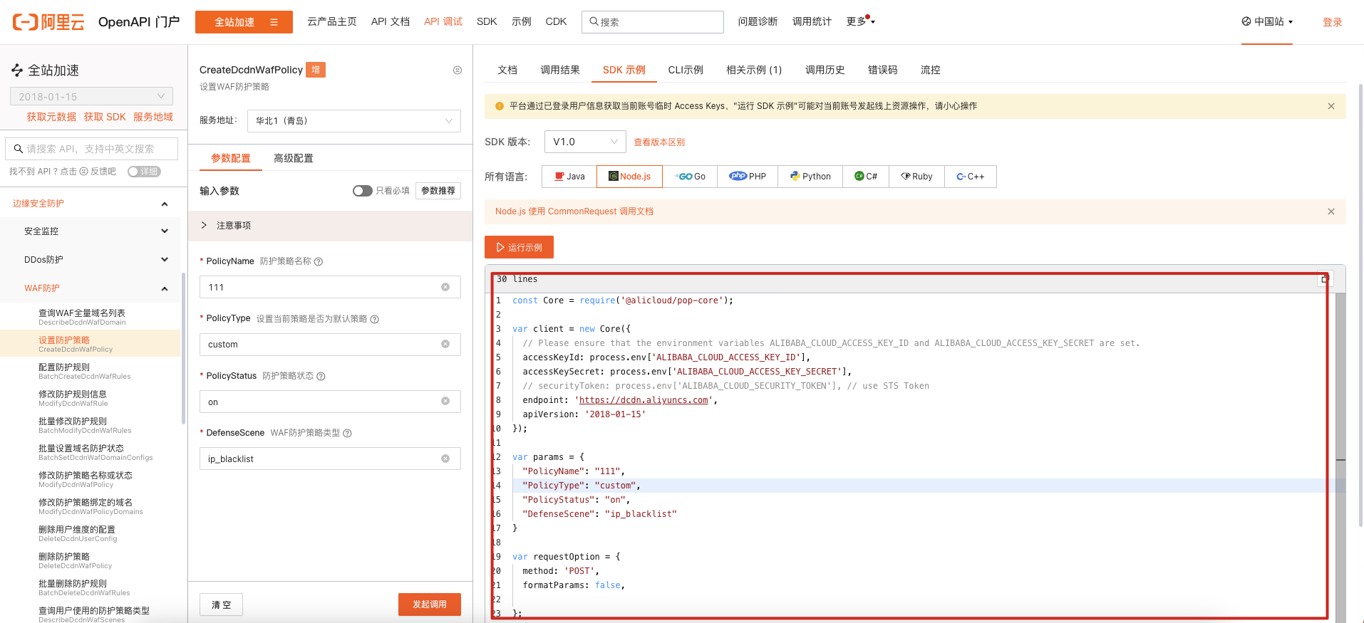Switch to the CLI示例 tab
Screen dimensions: 1364x623
point(686,70)
